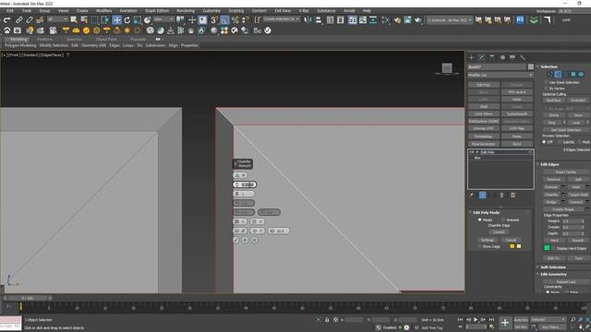Select the Select and Link tool
This screenshot has width=591, height=332.
(x=18, y=20)
